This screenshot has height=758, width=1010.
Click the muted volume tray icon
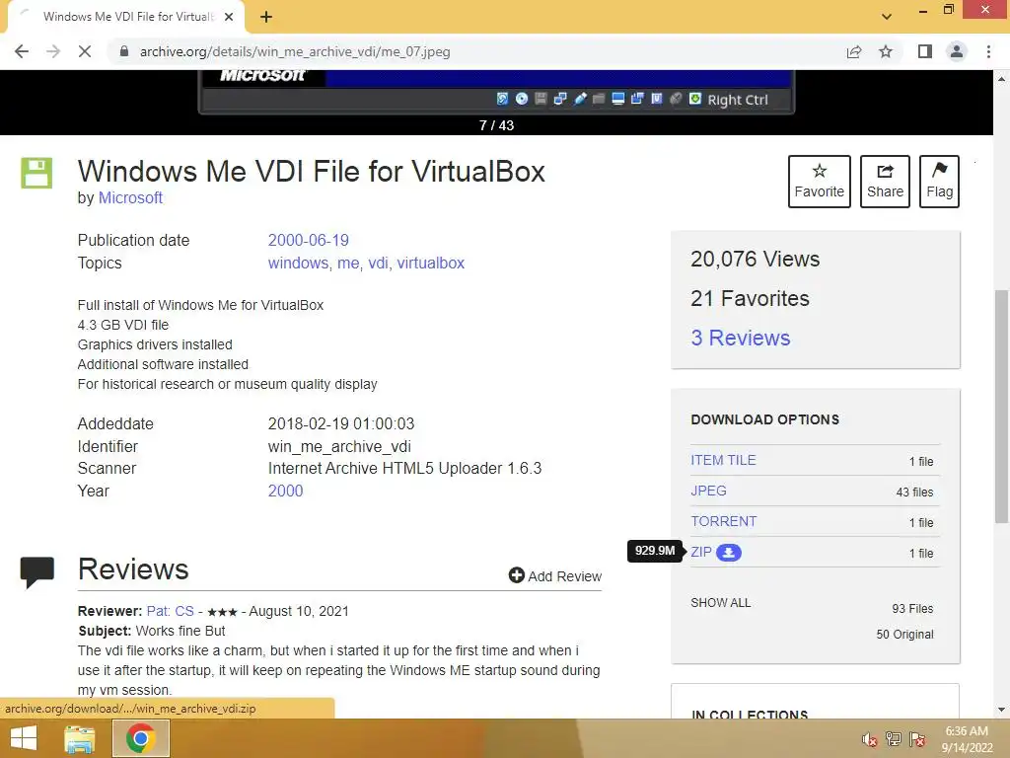click(870, 739)
